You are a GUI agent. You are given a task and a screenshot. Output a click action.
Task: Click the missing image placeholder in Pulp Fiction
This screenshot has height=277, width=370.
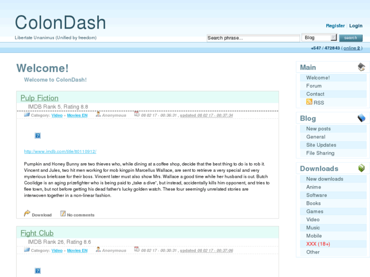click(38, 136)
